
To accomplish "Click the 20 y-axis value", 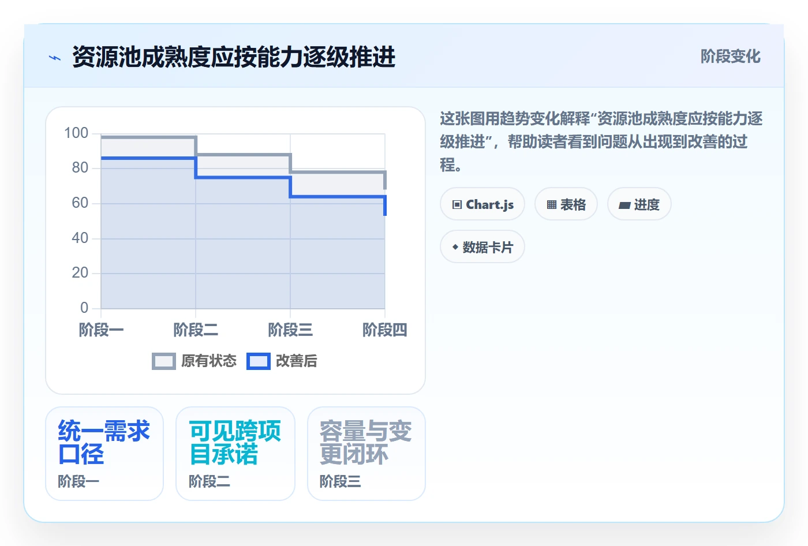I will (x=80, y=273).
